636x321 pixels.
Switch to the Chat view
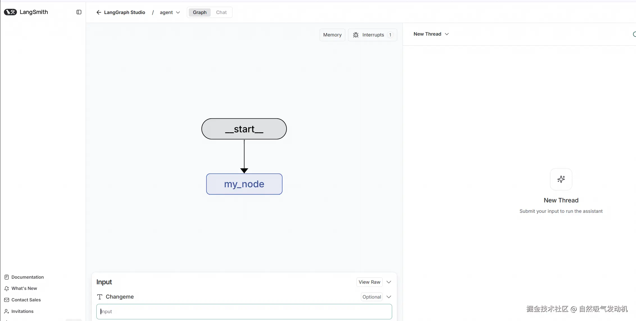(221, 12)
